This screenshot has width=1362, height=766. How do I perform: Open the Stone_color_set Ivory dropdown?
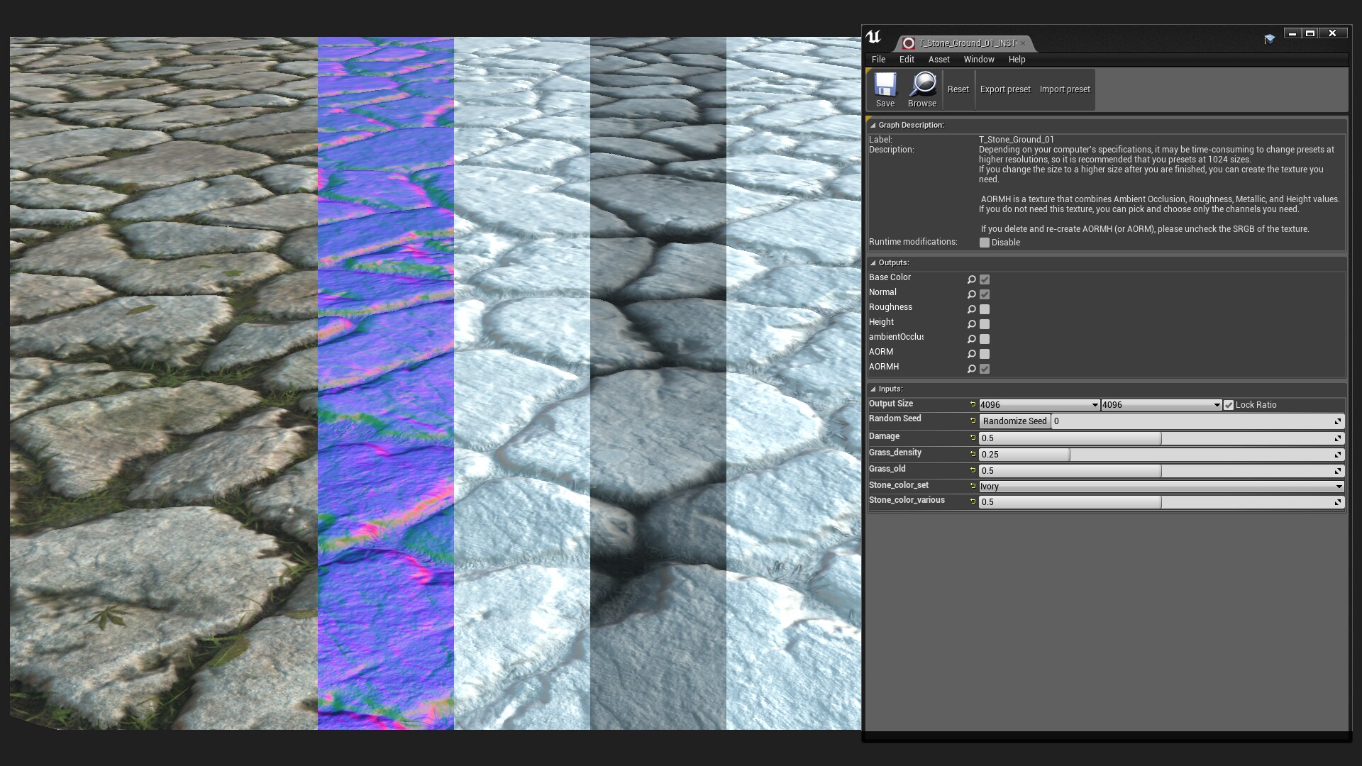[1161, 487]
